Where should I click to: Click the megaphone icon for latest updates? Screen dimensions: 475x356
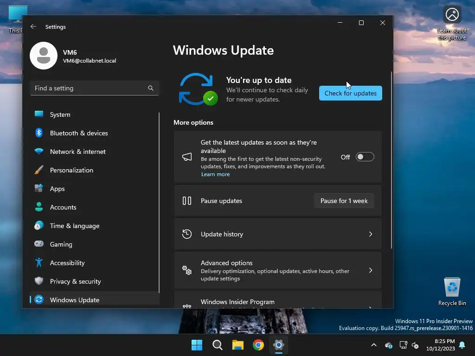[187, 157]
